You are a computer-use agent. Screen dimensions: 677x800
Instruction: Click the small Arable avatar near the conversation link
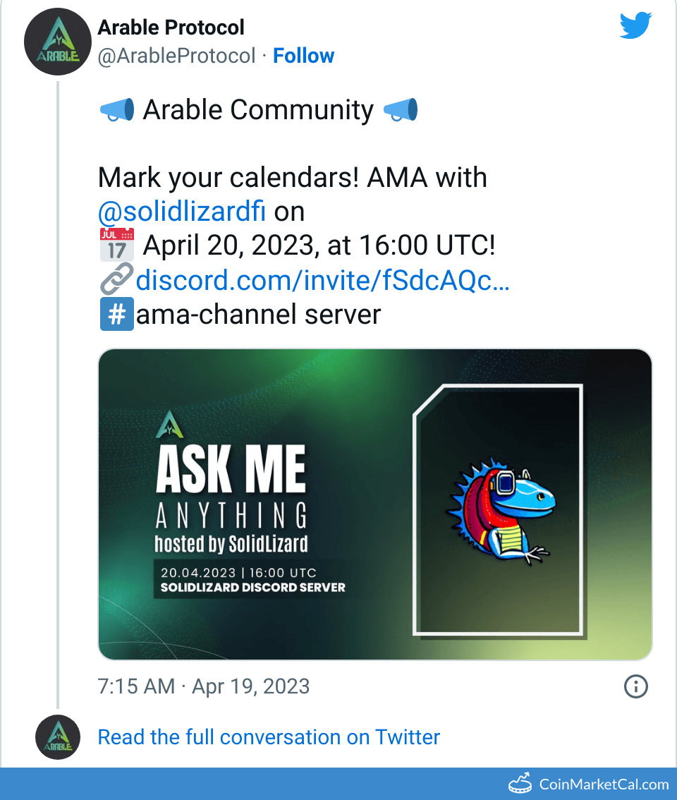point(56,737)
